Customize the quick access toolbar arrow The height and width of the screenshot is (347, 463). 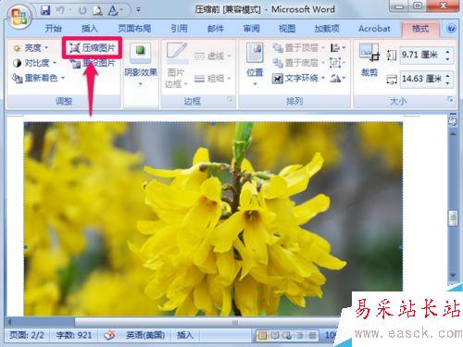(x=138, y=10)
